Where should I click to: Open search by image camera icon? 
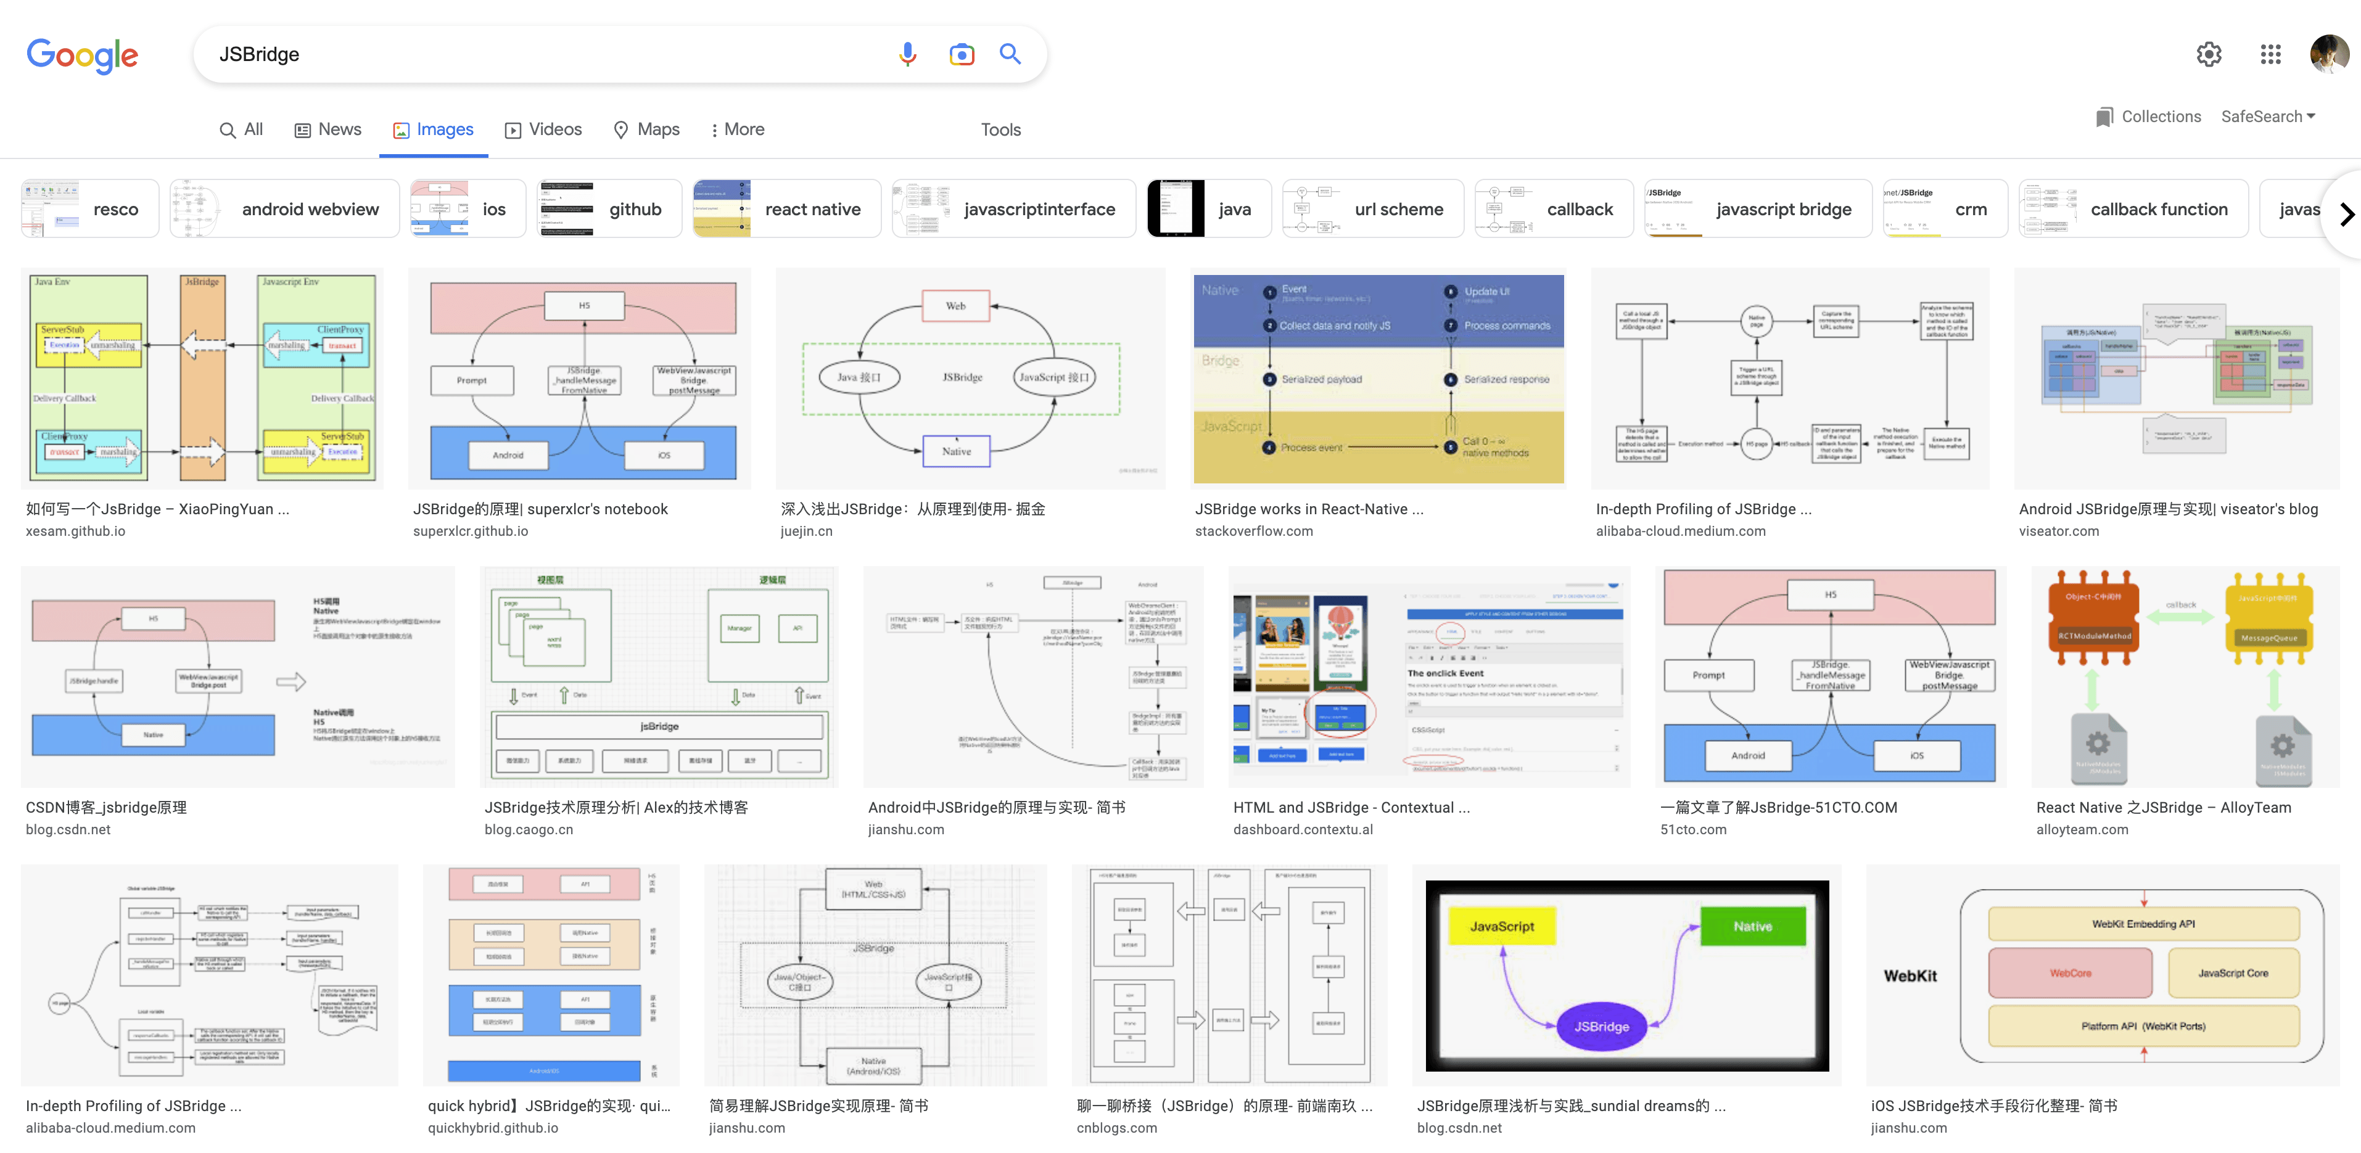coord(960,54)
